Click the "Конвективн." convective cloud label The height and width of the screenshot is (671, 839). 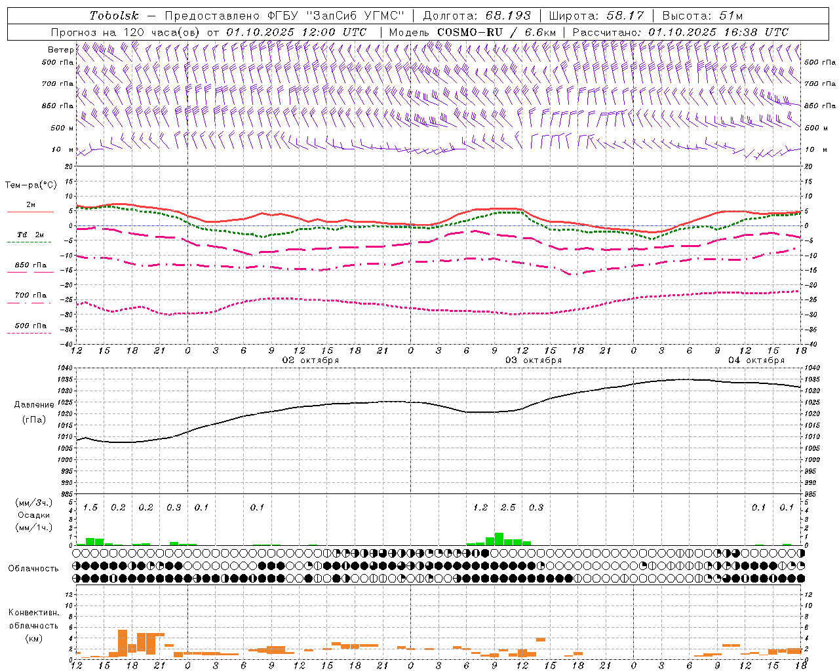[x=34, y=613]
